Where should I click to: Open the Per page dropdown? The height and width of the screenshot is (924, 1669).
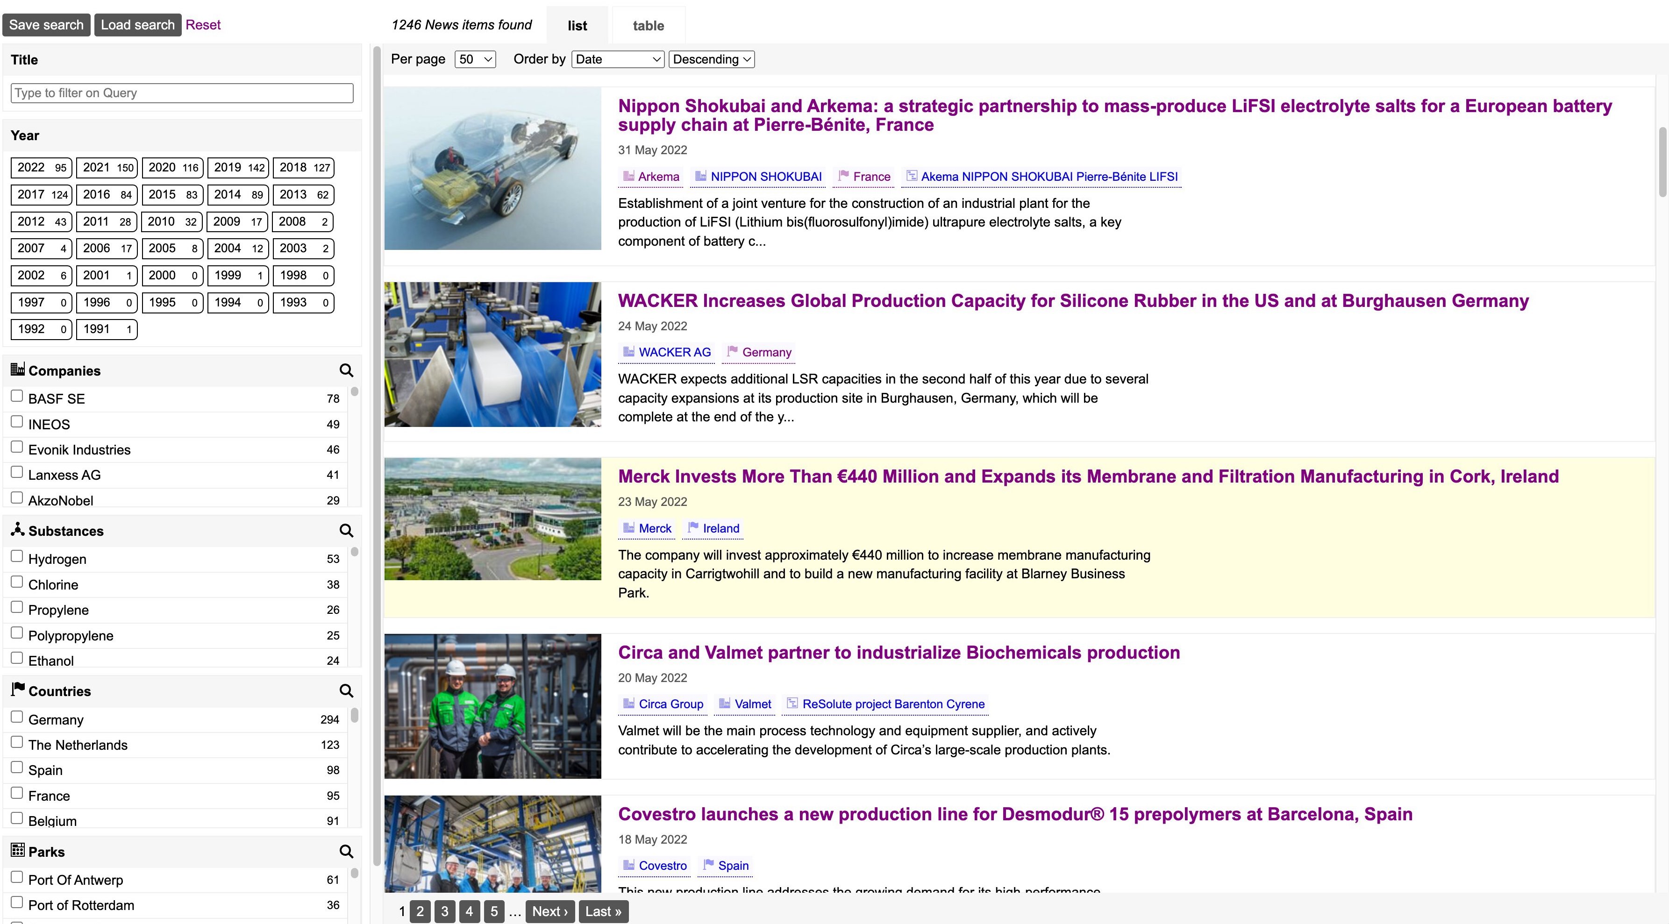[x=475, y=59]
